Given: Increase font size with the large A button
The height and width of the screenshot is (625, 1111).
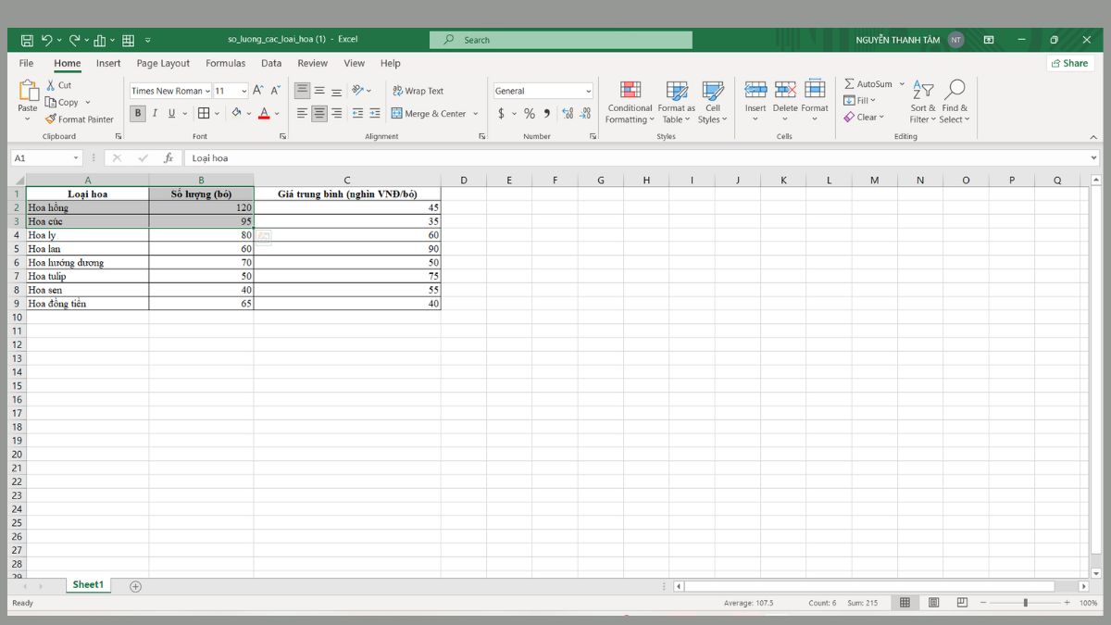Looking at the screenshot, I should click(x=258, y=91).
